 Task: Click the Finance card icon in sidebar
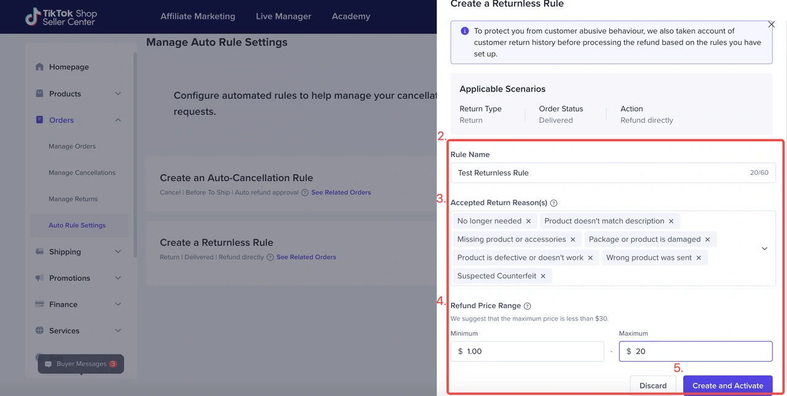point(39,304)
